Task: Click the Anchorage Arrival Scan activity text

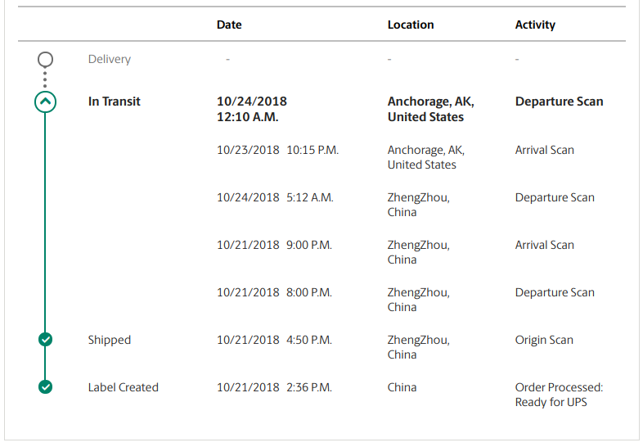Action: click(545, 151)
